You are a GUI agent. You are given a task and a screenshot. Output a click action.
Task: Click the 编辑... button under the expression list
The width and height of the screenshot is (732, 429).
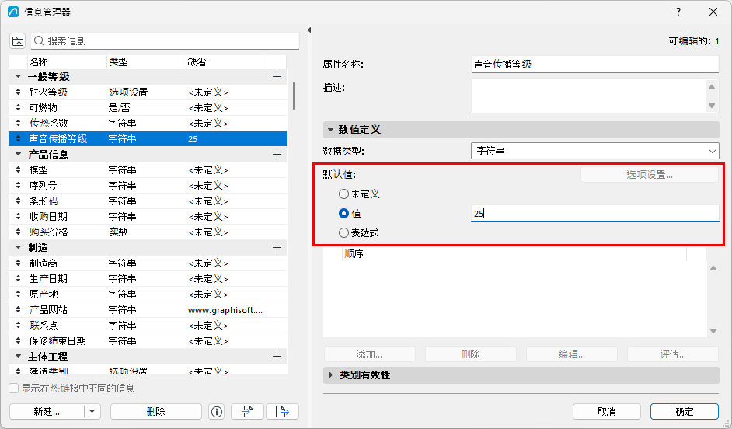571,354
